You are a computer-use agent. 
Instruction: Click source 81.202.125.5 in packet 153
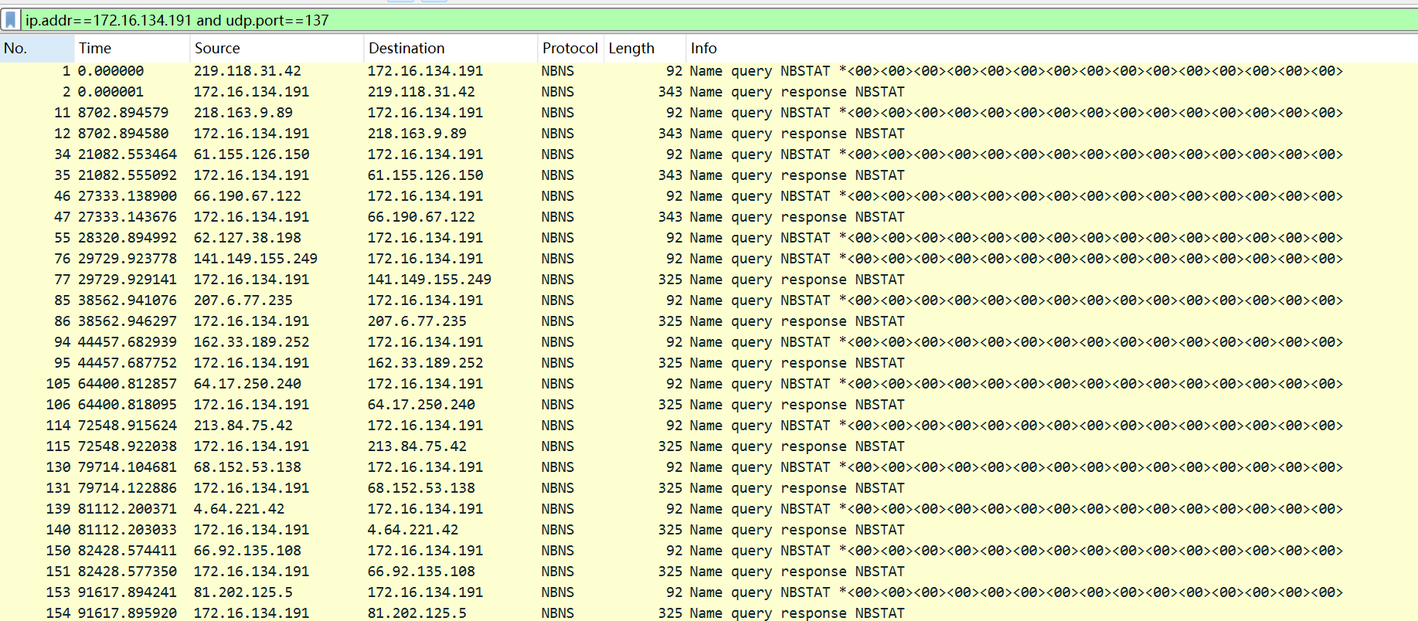click(243, 592)
